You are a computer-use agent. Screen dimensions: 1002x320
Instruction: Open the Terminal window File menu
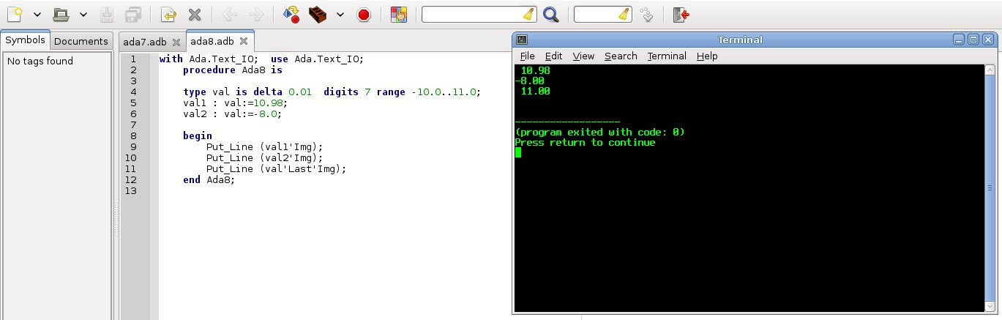click(x=527, y=56)
